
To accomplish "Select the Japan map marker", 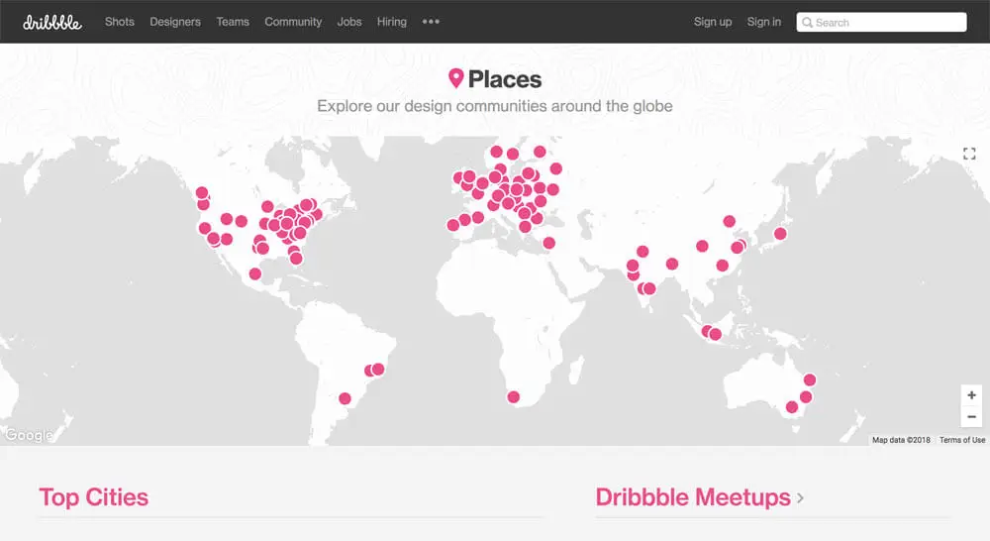I will tap(780, 234).
